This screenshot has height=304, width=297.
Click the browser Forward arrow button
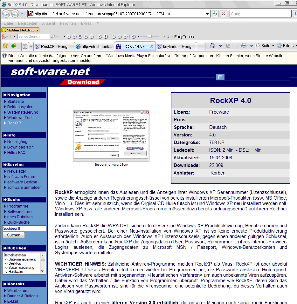point(15,14)
